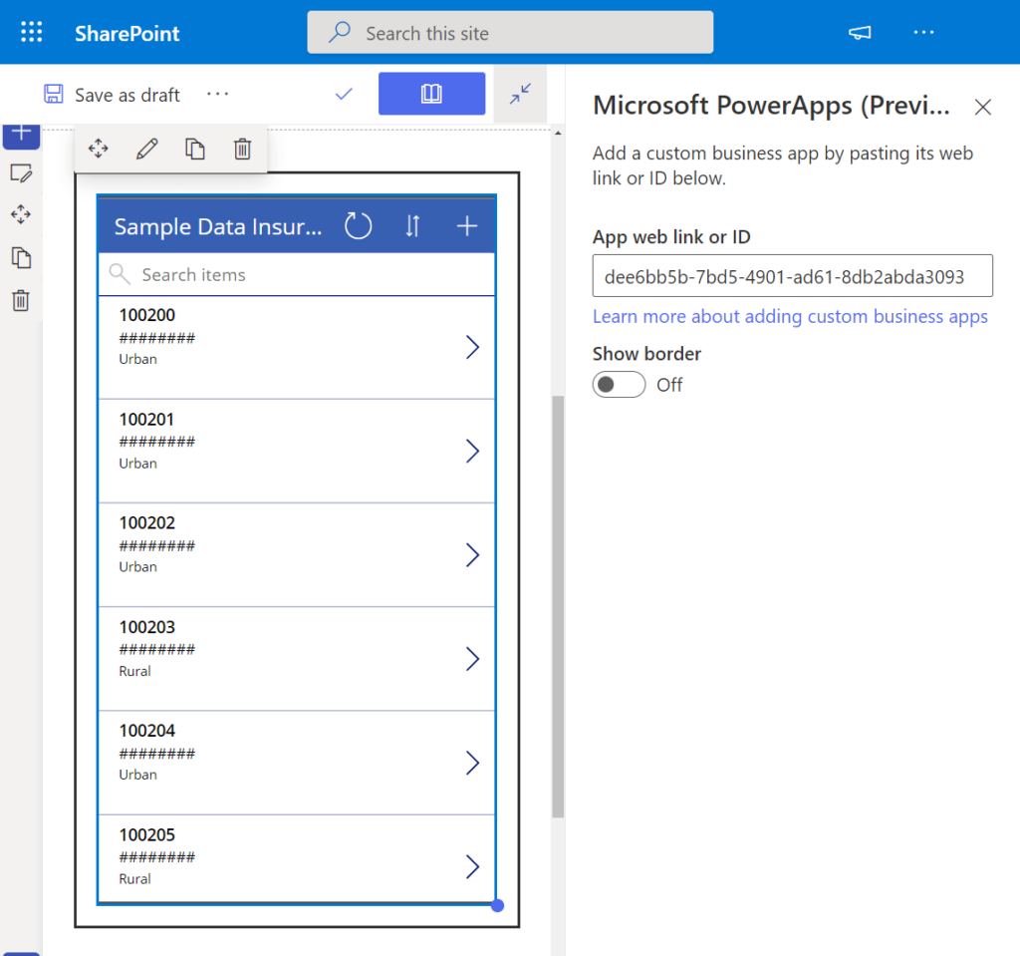Screen dimensions: 1020x956
Task: Open record 100201 with its chevron
Action: pyautogui.click(x=472, y=451)
